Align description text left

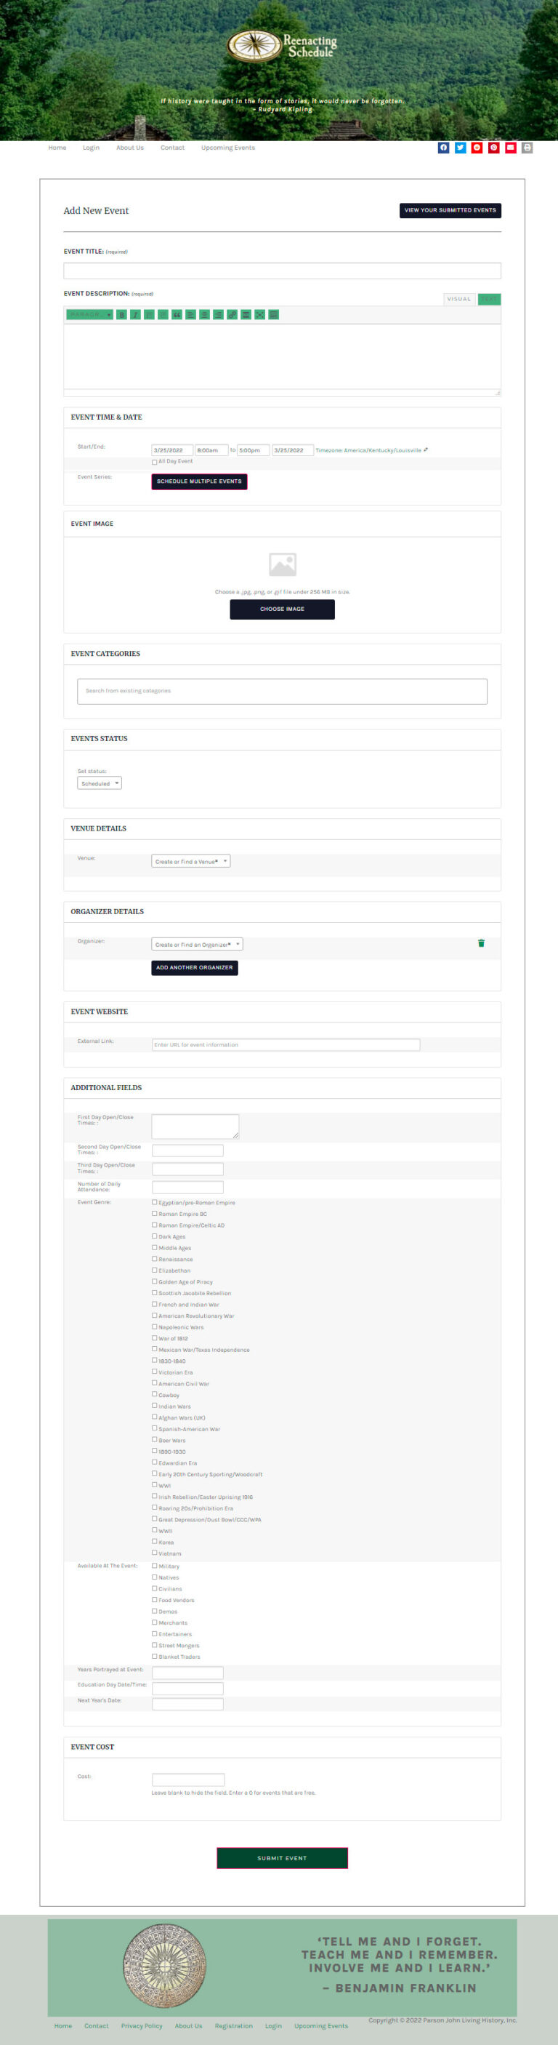[x=190, y=314]
